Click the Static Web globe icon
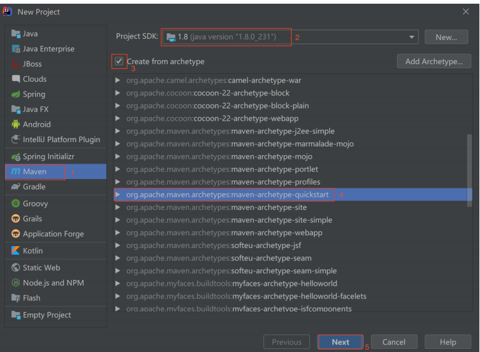Viewport: 480px width, 352px height. [15, 268]
